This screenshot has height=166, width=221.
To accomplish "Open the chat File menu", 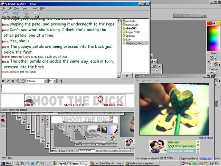I will [x=3, y=8].
